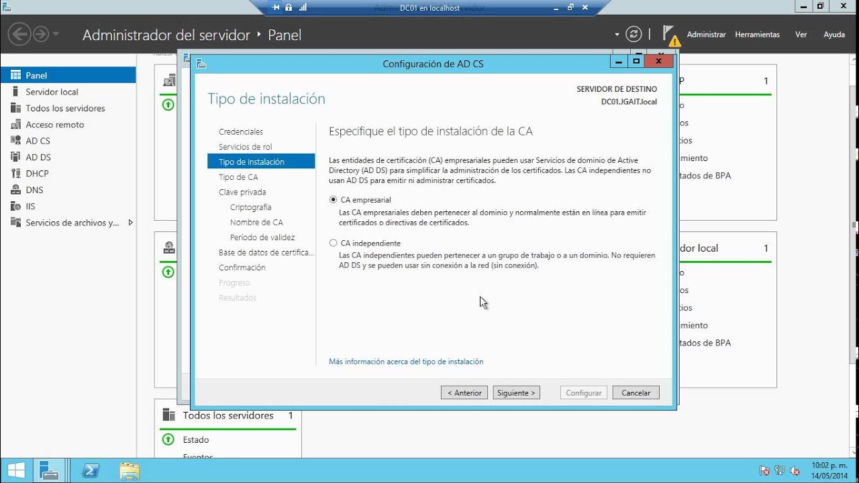This screenshot has height=483, width=859.
Task: Open the Administrar menu
Action: 706,34
